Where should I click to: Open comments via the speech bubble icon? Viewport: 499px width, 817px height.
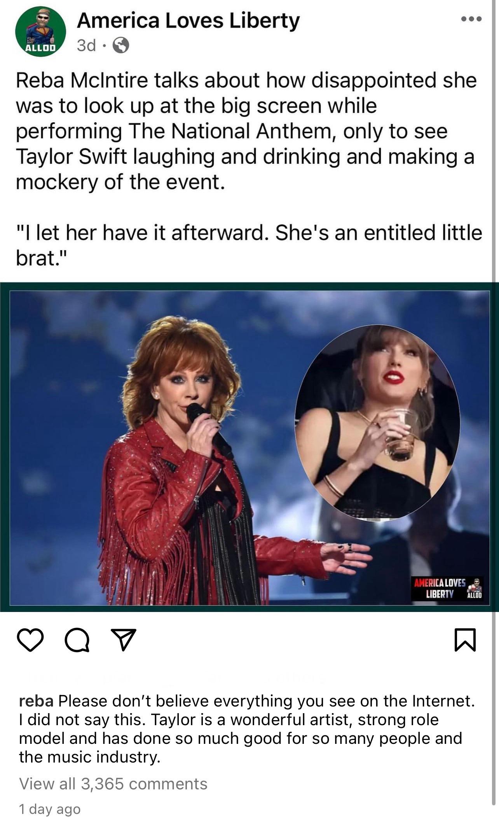[77, 640]
